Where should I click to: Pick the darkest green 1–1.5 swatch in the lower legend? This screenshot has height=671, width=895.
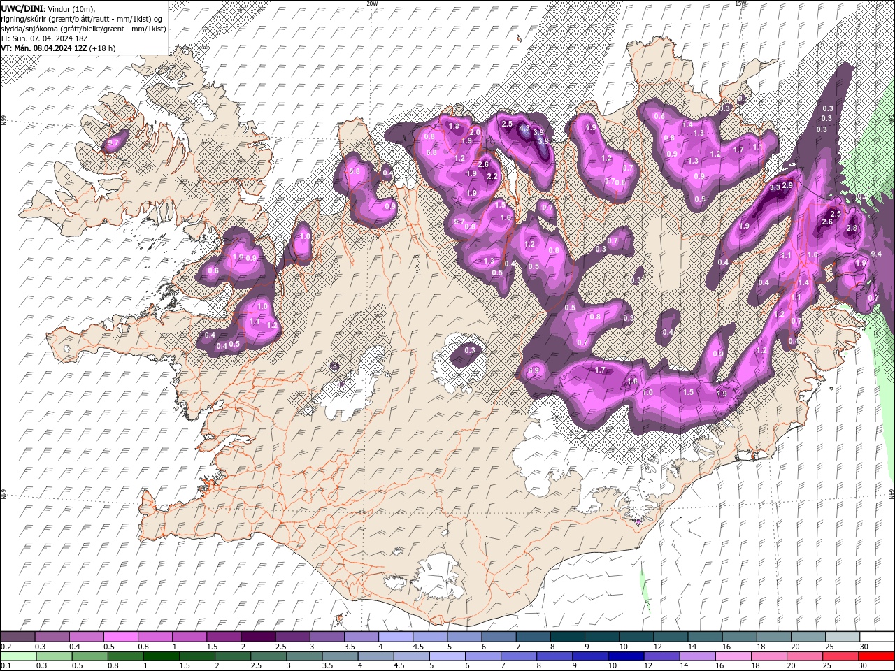(x=162, y=656)
